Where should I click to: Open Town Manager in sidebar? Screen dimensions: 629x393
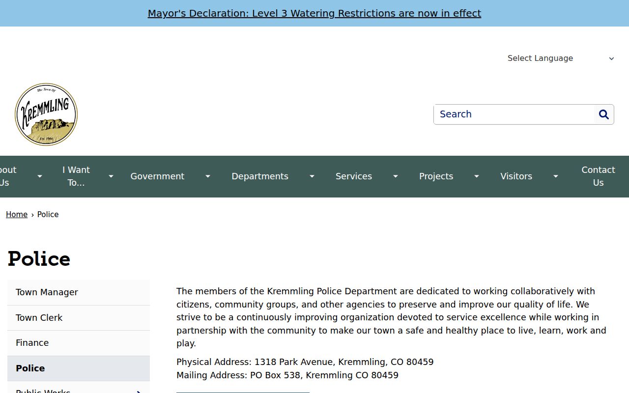pos(79,292)
